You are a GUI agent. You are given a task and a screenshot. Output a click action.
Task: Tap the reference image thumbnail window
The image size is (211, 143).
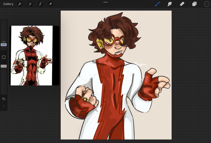tap(34, 56)
